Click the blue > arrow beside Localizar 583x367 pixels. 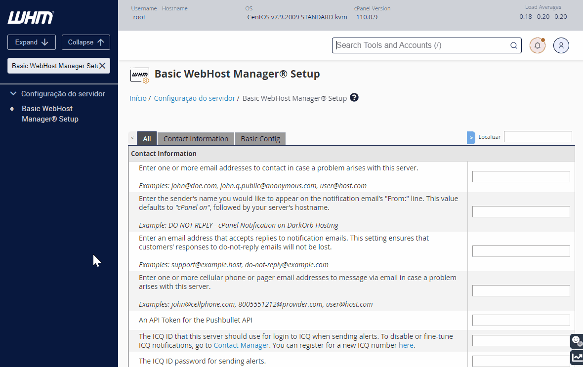pos(471,138)
